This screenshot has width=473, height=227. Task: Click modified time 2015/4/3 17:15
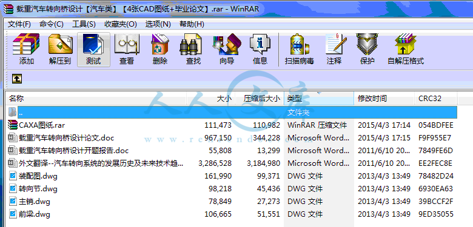point(384,138)
